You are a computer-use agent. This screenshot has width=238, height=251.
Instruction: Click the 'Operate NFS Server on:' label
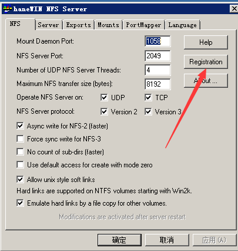click(50, 97)
